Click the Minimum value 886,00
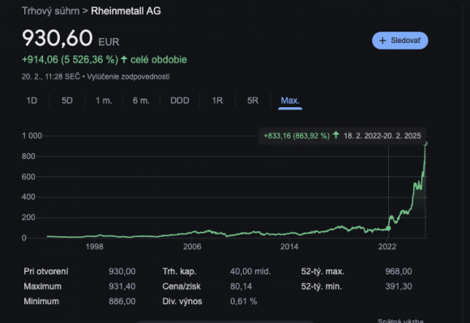Viewport: 470px width, 323px height. (x=122, y=301)
